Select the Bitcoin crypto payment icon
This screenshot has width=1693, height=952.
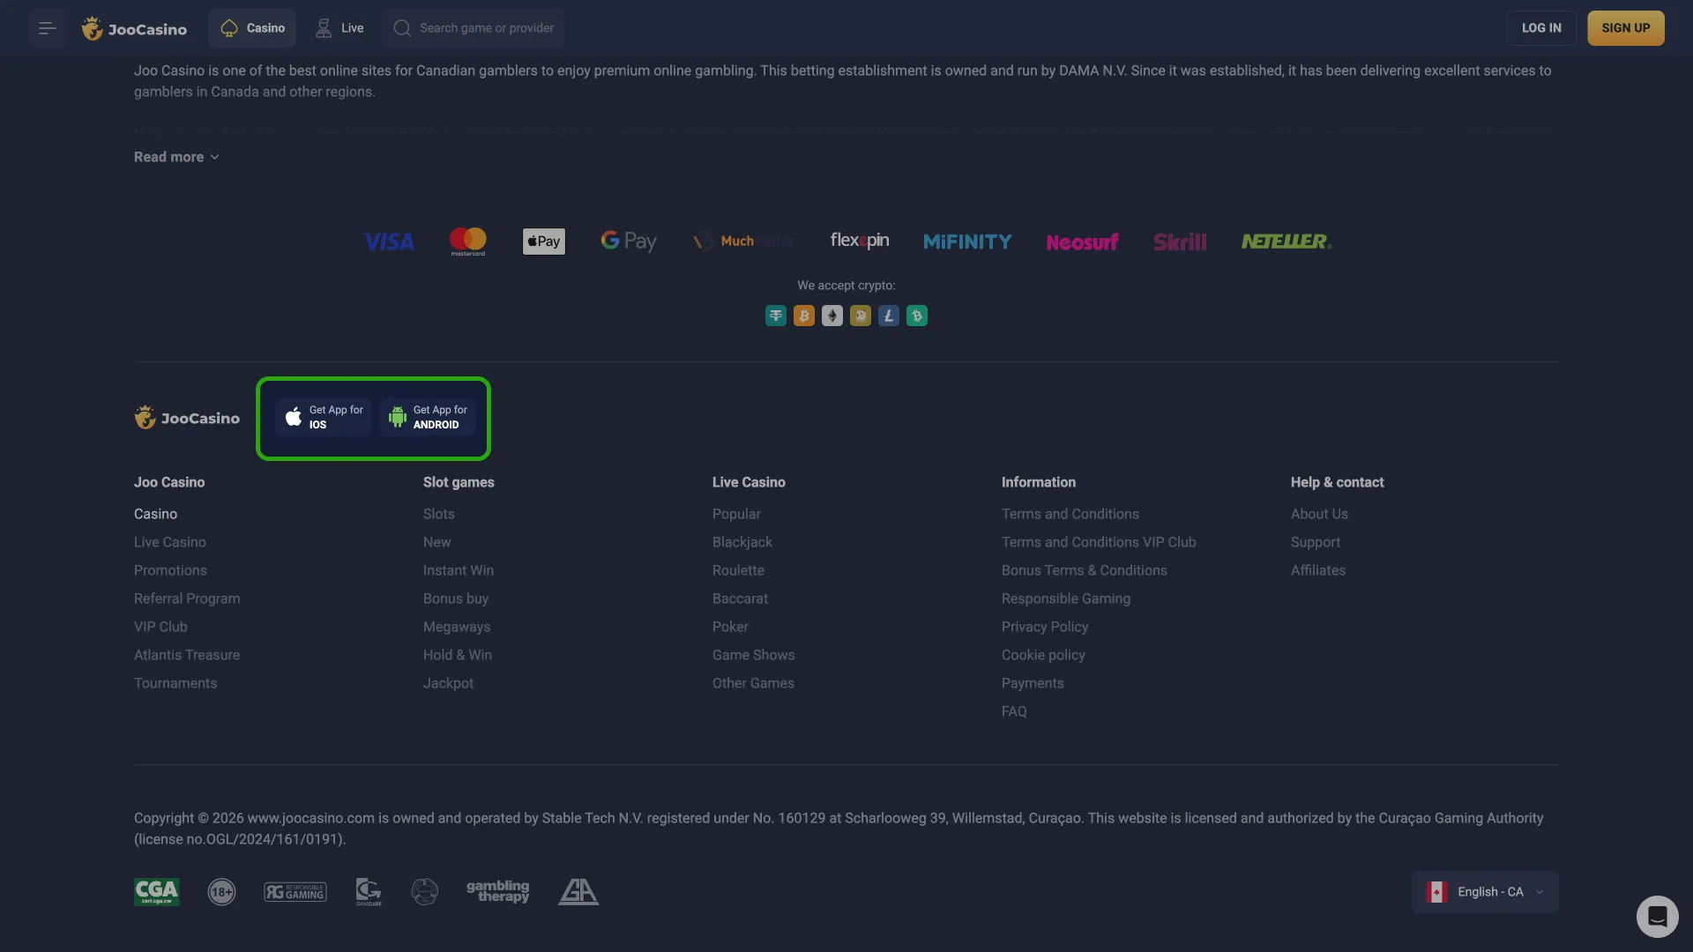coord(804,316)
